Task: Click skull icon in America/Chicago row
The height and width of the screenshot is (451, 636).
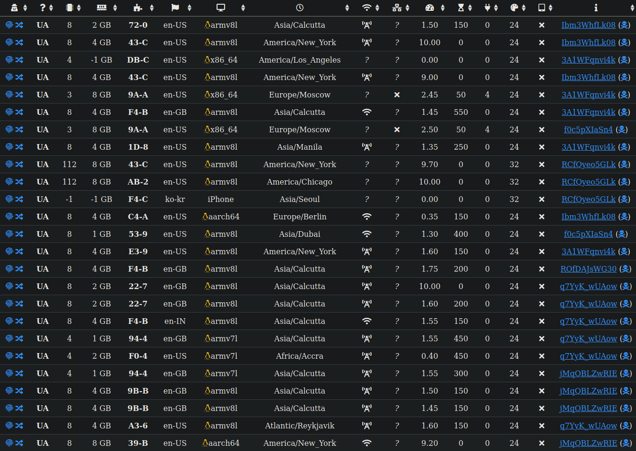Action: point(624,182)
